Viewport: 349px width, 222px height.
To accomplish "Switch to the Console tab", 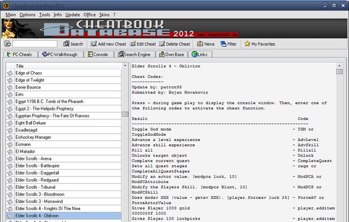I will pos(98,55).
